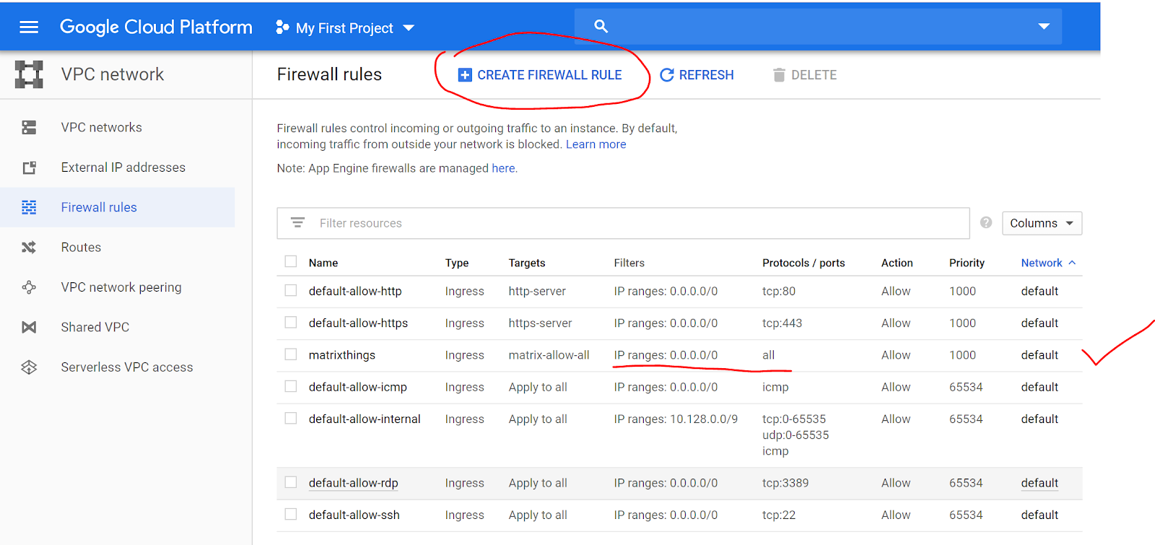Open the default-allow-internal firewall rule
The image size is (1155, 545).
[x=365, y=419]
